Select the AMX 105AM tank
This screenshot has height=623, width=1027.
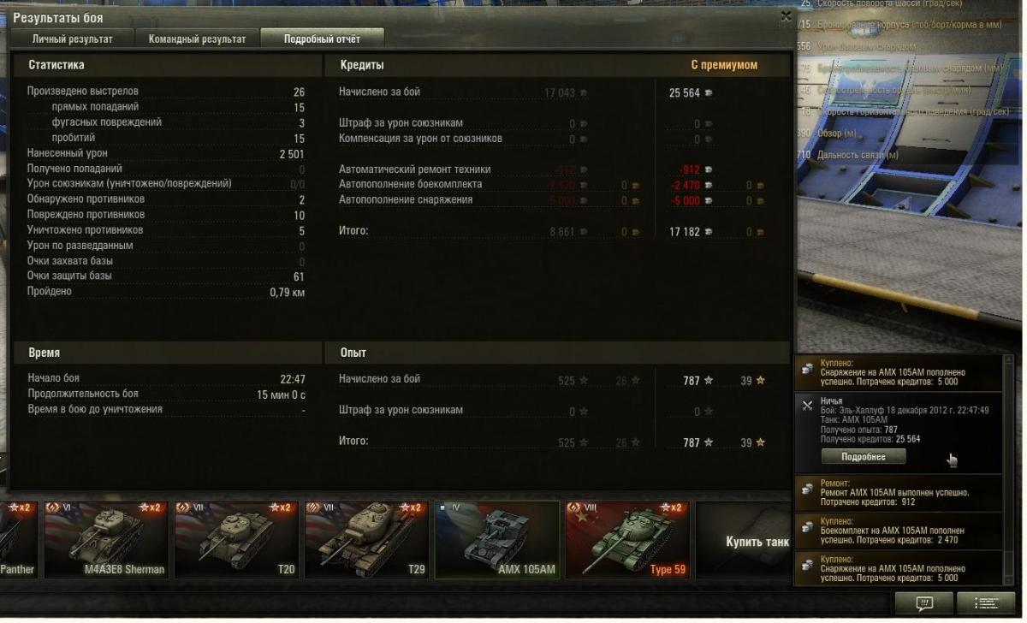(x=497, y=540)
